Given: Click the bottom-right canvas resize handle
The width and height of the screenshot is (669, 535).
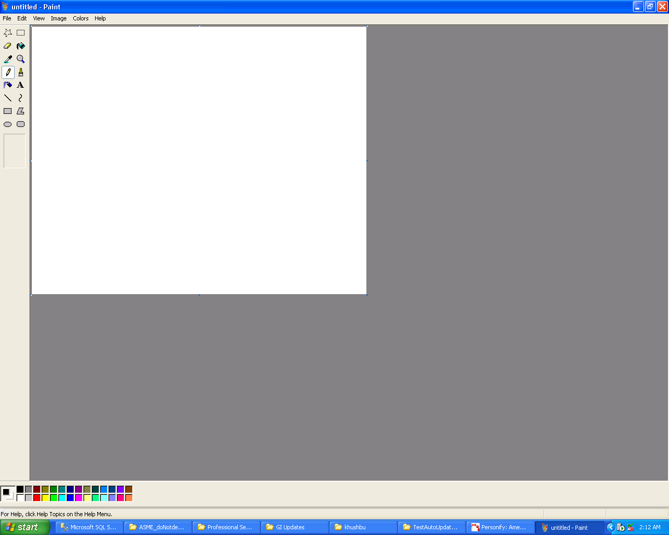Looking at the screenshot, I should pyautogui.click(x=367, y=295).
